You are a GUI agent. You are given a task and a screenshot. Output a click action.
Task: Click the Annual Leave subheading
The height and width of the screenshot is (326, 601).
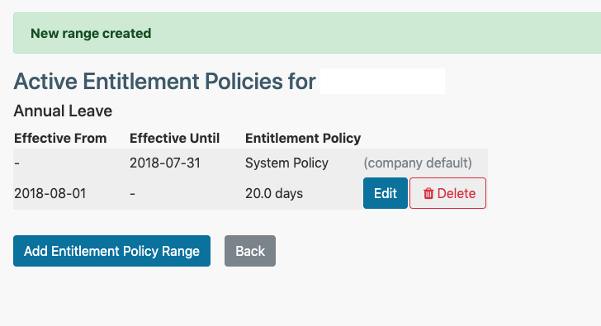click(x=63, y=111)
